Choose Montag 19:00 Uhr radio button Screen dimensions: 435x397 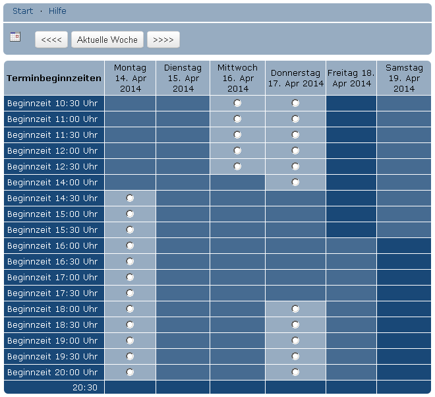coord(130,341)
